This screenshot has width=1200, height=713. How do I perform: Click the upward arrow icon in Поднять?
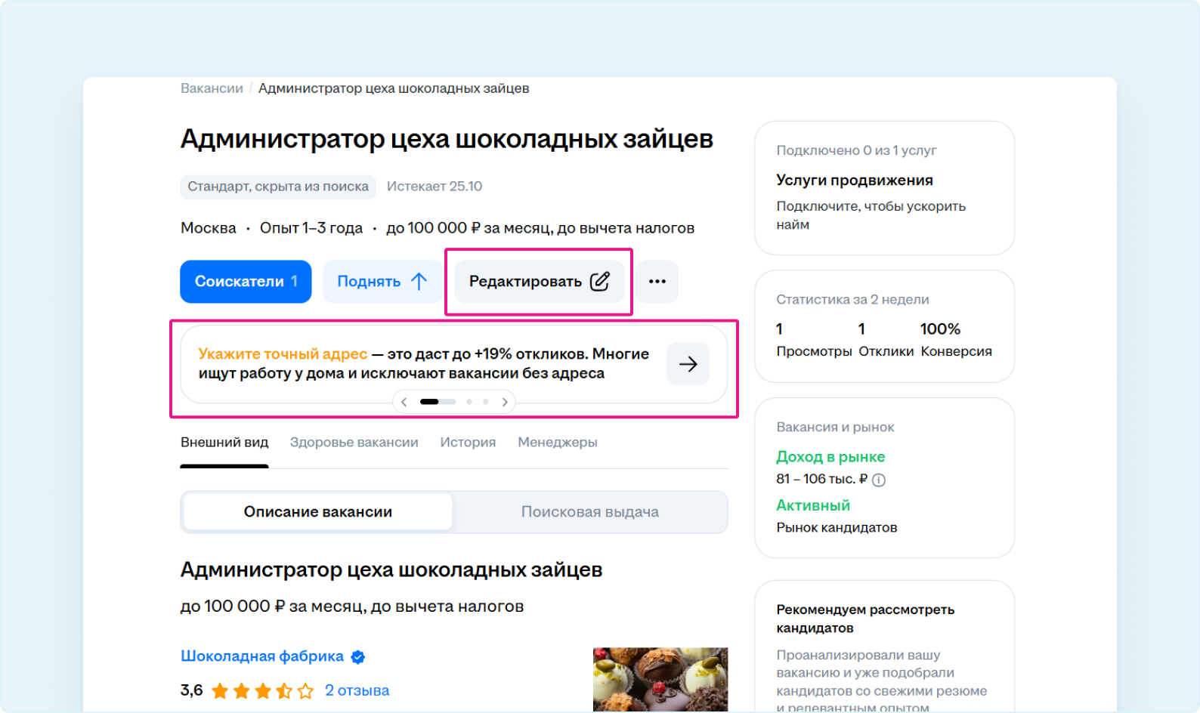[x=419, y=282]
